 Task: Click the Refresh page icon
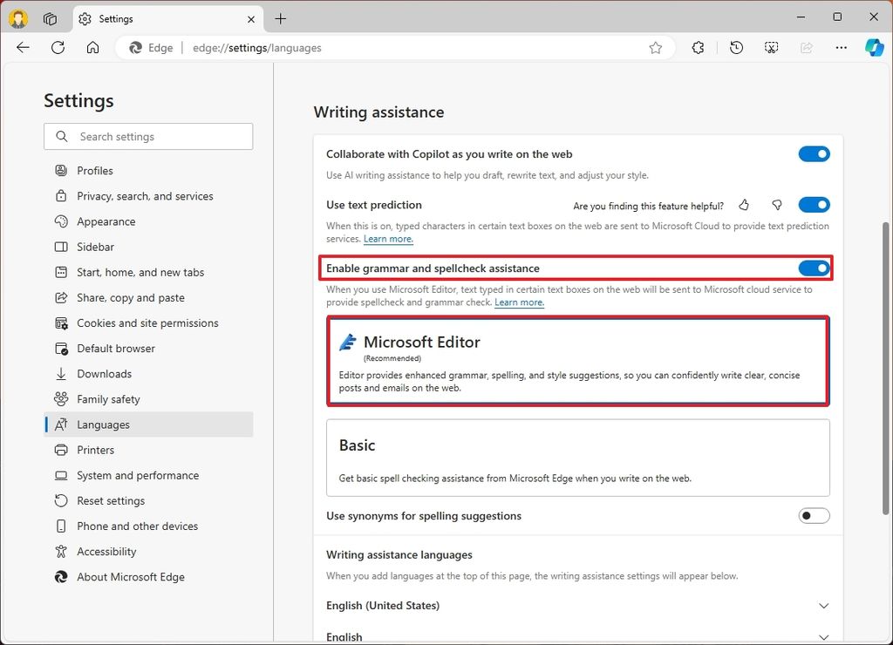58,47
